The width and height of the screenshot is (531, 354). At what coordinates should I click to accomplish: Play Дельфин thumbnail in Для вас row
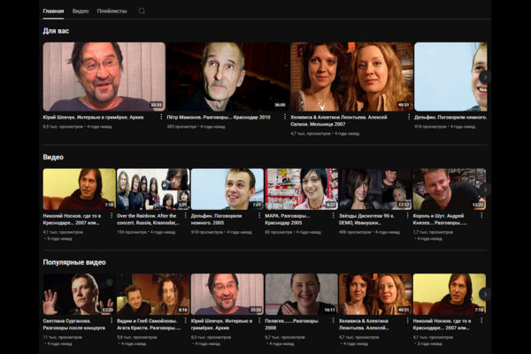pos(450,77)
